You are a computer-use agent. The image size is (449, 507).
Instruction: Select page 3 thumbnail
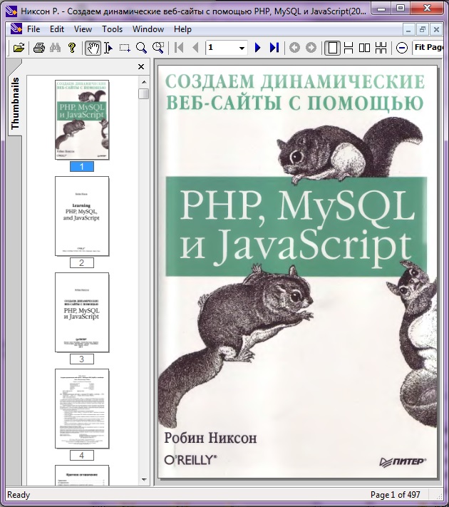click(x=82, y=312)
